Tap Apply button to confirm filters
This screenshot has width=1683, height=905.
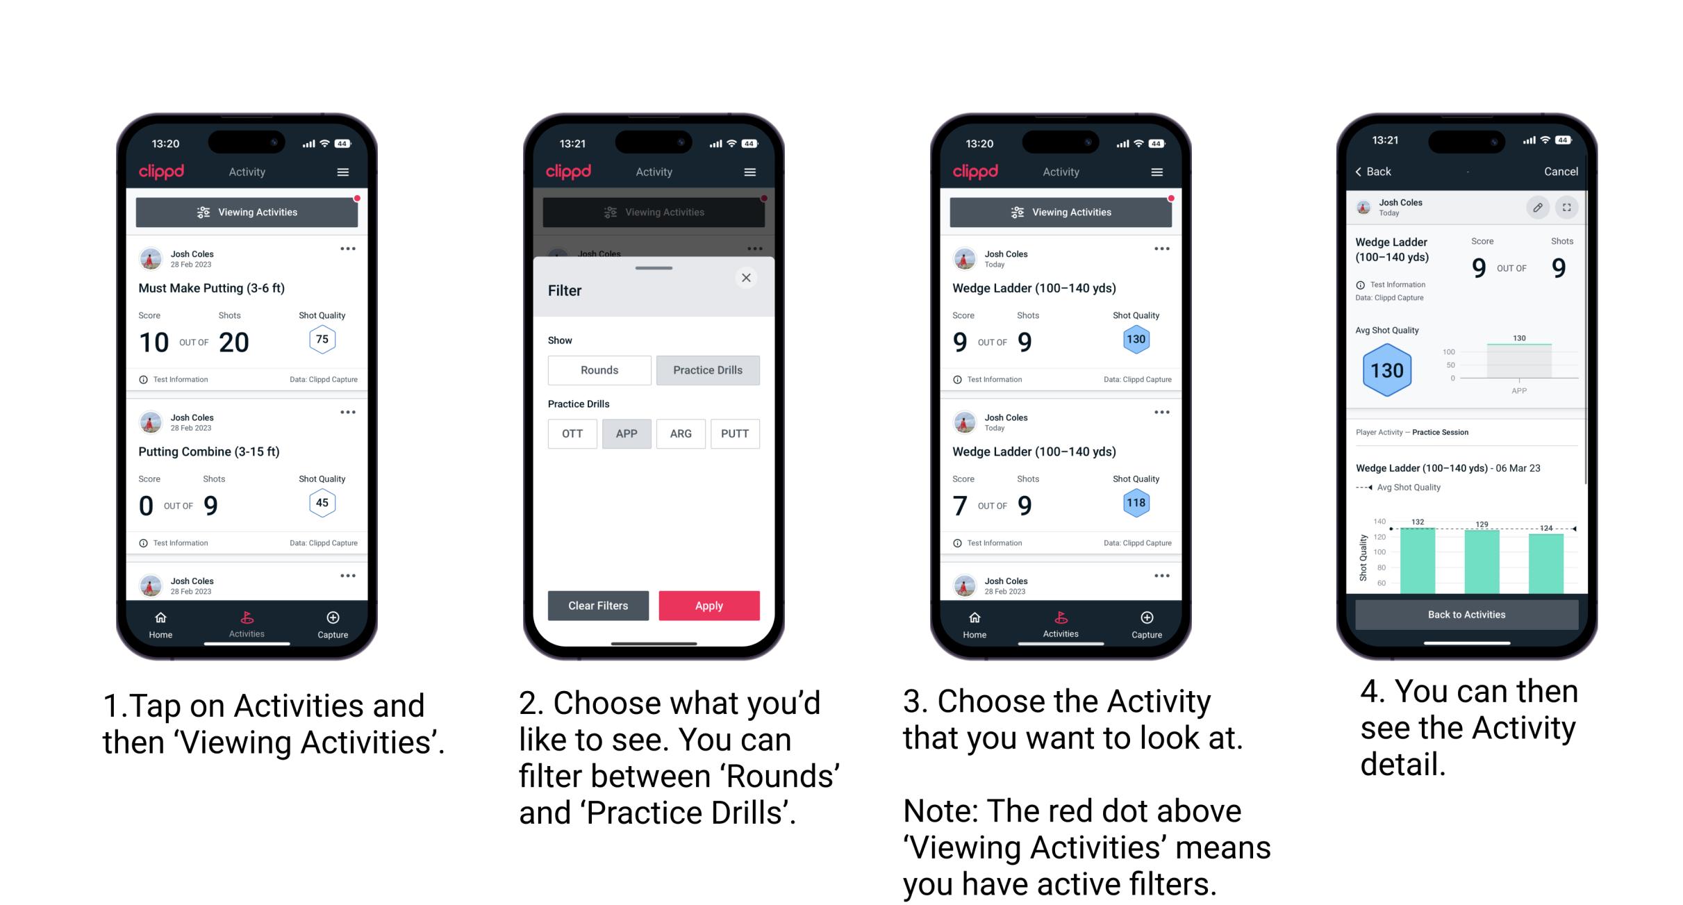point(709,604)
